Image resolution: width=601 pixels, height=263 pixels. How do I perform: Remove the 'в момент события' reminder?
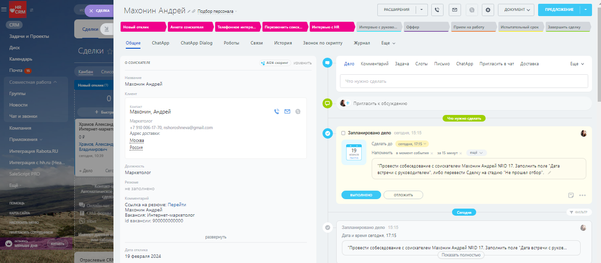(x=432, y=153)
